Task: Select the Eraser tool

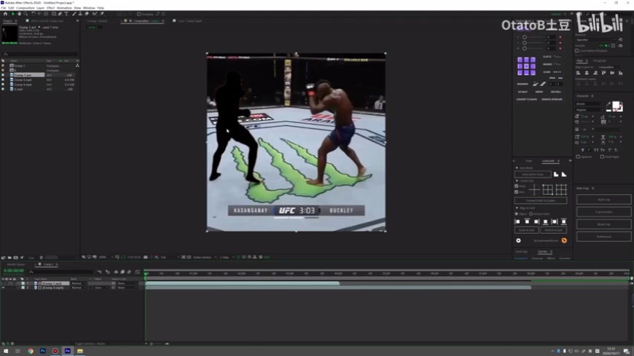Action: coord(87,14)
